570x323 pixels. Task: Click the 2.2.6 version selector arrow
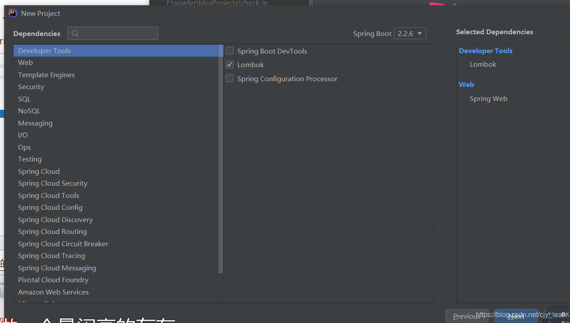pyautogui.click(x=420, y=33)
